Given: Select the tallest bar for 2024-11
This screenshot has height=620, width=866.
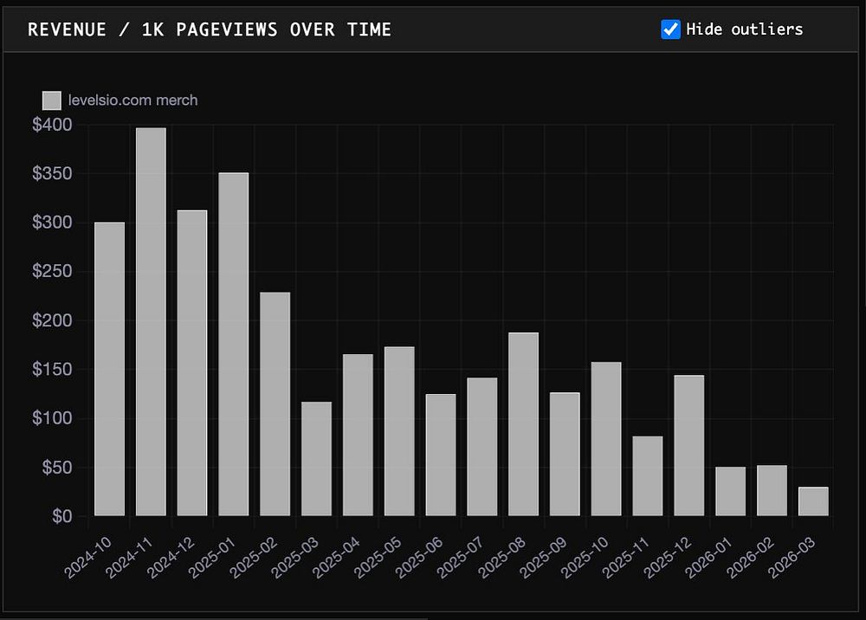Looking at the screenshot, I should click(x=151, y=322).
